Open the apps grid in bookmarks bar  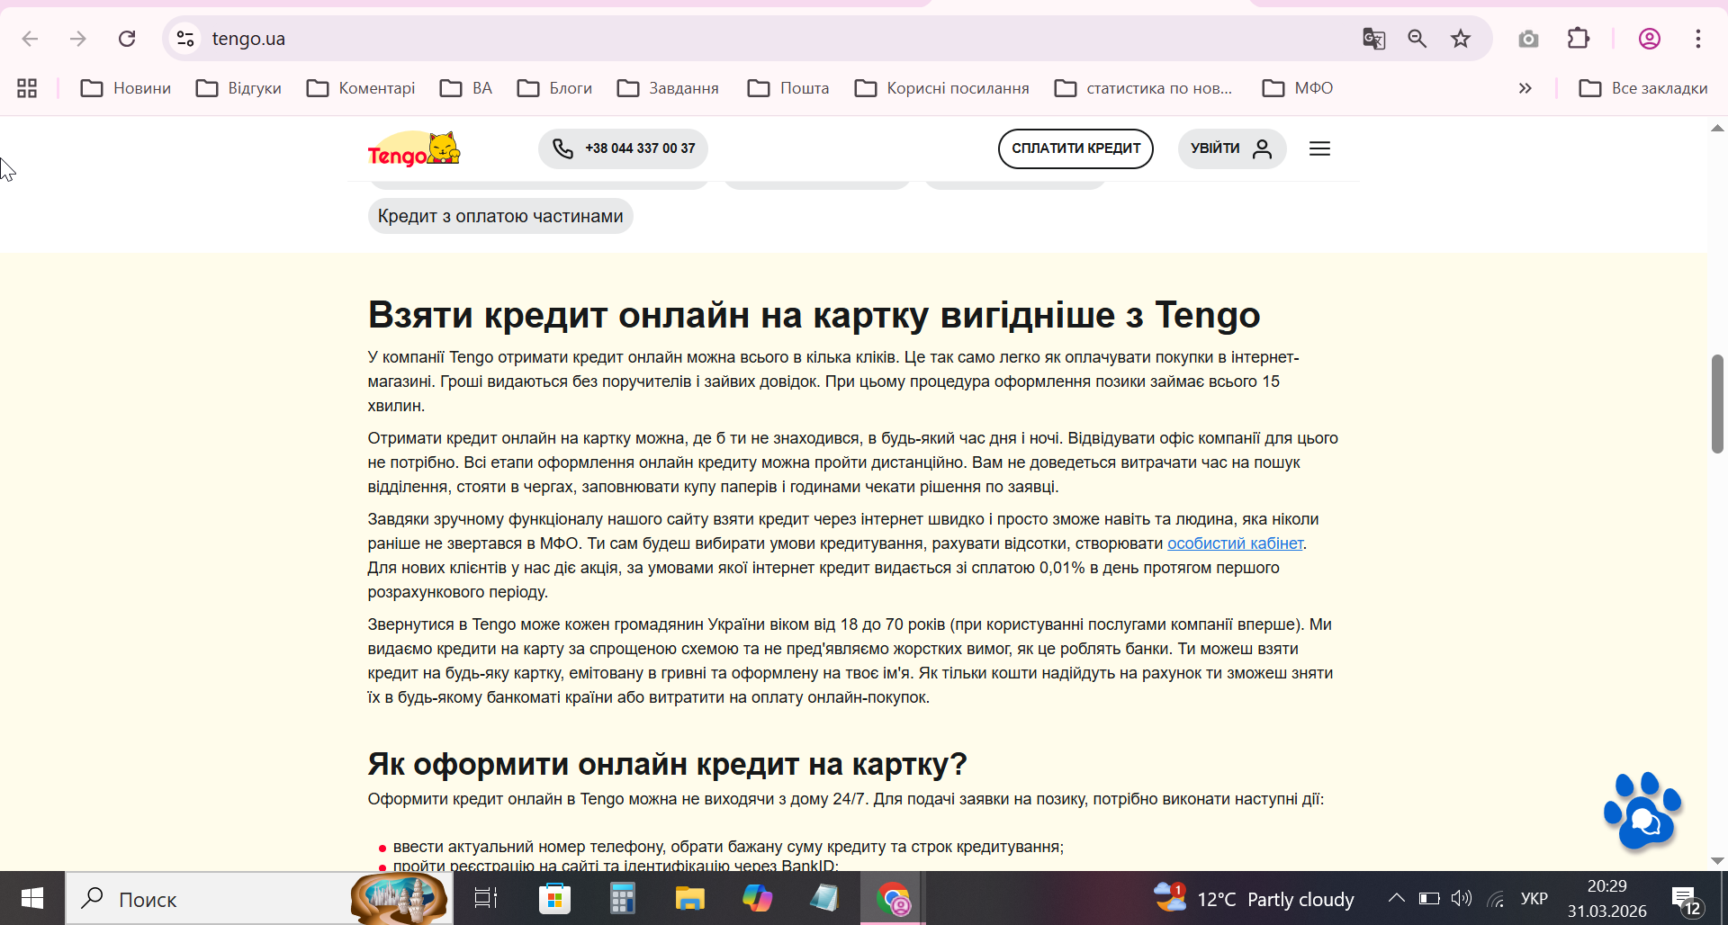pos(27,88)
